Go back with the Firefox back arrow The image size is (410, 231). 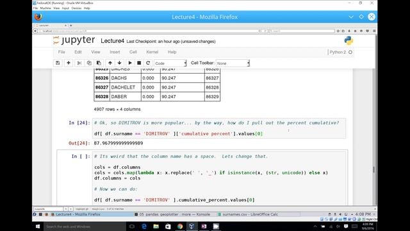[x=35, y=31]
